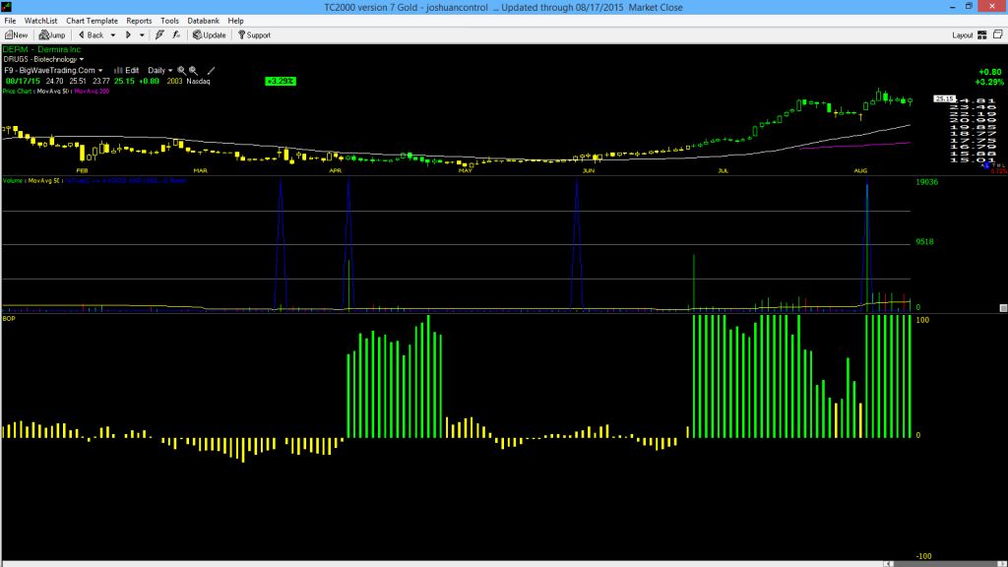Select the drawing line tool
This screenshot has width=1008, height=567.
click(211, 71)
